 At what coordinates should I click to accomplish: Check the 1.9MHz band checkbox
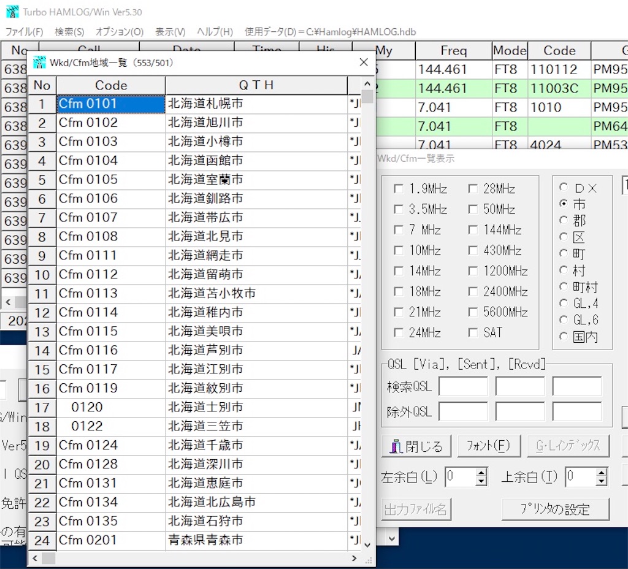coord(399,189)
